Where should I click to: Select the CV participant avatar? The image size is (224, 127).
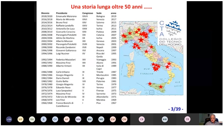55,120
